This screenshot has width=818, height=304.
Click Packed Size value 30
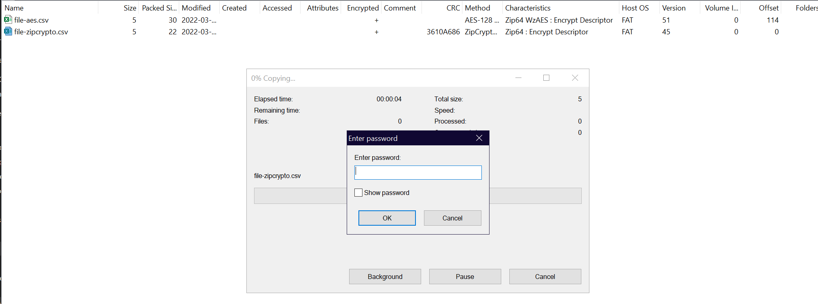(173, 20)
